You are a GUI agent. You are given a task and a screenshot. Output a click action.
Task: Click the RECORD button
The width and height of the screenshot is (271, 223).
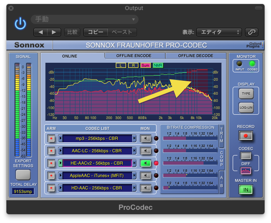click(245, 136)
